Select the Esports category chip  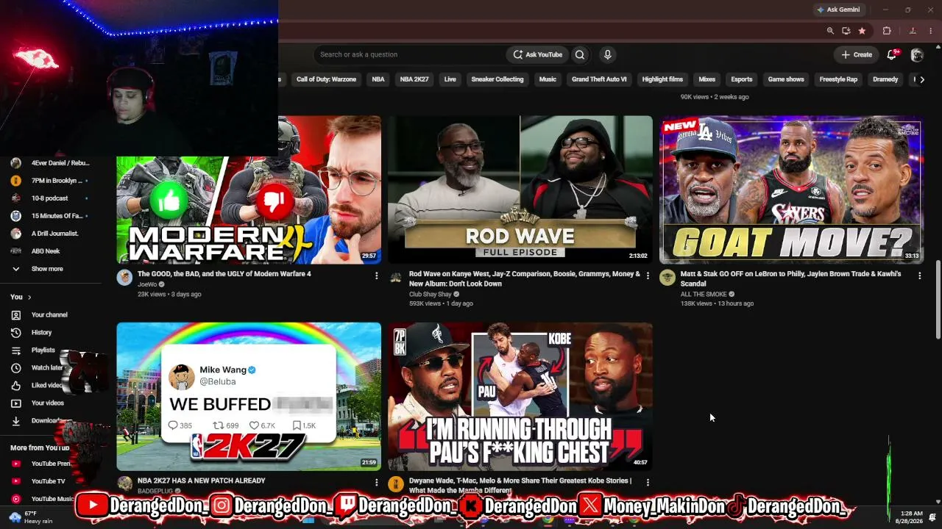(x=742, y=79)
